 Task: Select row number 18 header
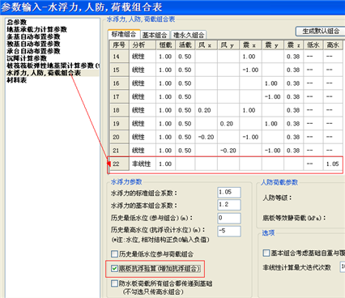tap(119, 110)
